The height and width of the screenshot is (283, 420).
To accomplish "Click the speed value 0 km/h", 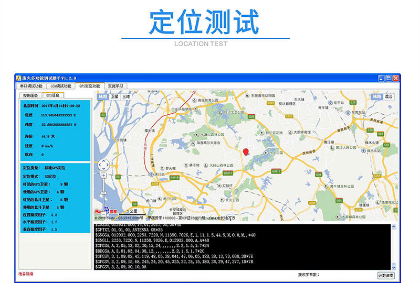I will click(x=47, y=146).
